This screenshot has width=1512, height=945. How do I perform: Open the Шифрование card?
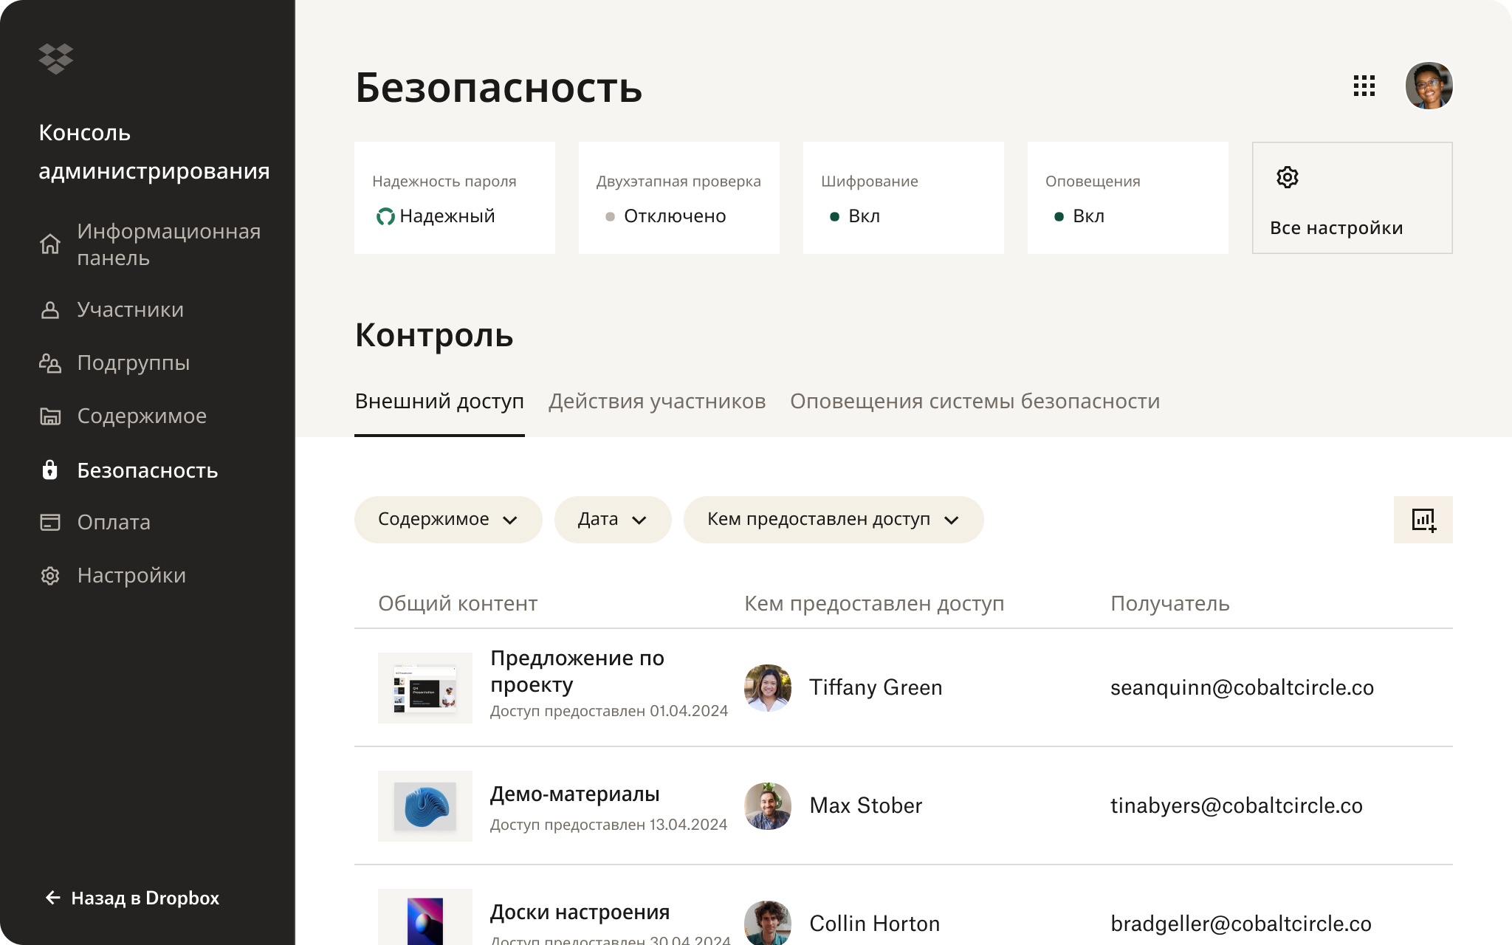tap(904, 198)
